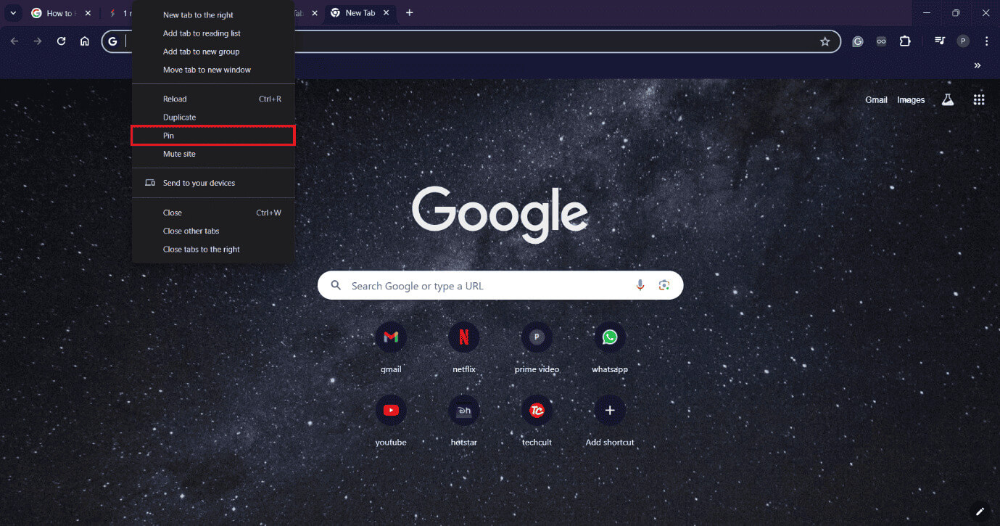Open Search Labs flask icon
Viewport: 1000px width, 526px height.
(948, 100)
